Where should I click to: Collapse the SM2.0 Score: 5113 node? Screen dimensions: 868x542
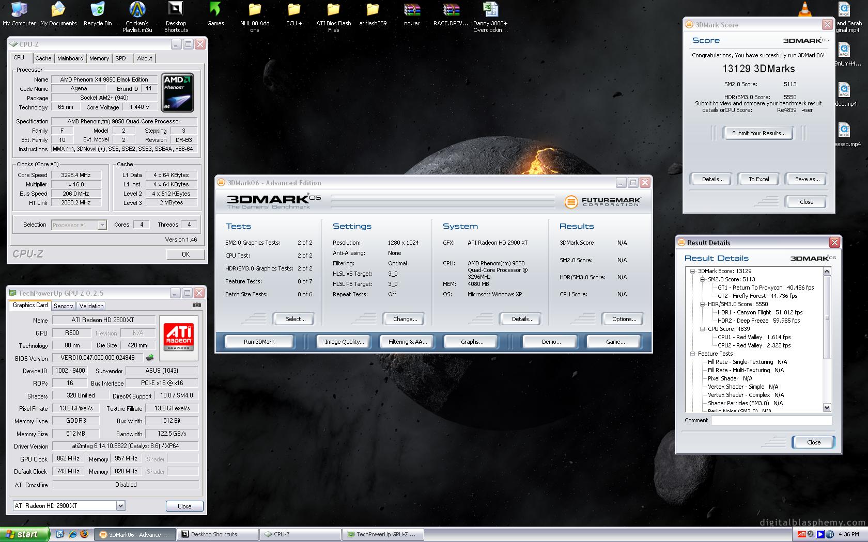[x=702, y=279]
